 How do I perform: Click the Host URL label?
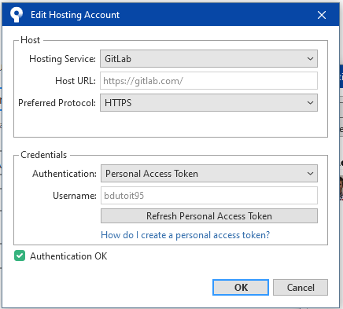pos(76,81)
